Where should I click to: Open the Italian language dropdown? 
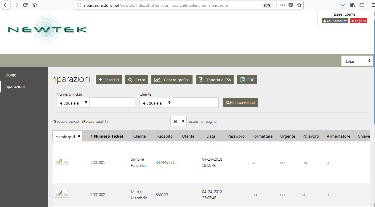pos(357,61)
